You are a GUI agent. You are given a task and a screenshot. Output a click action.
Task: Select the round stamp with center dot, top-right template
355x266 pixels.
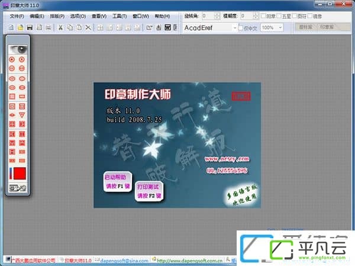22,59
